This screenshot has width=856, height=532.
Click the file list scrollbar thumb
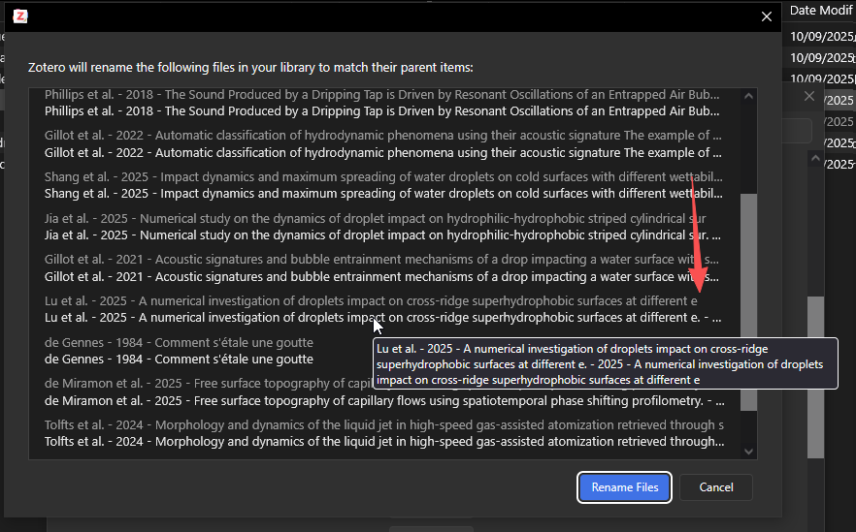pos(748,302)
